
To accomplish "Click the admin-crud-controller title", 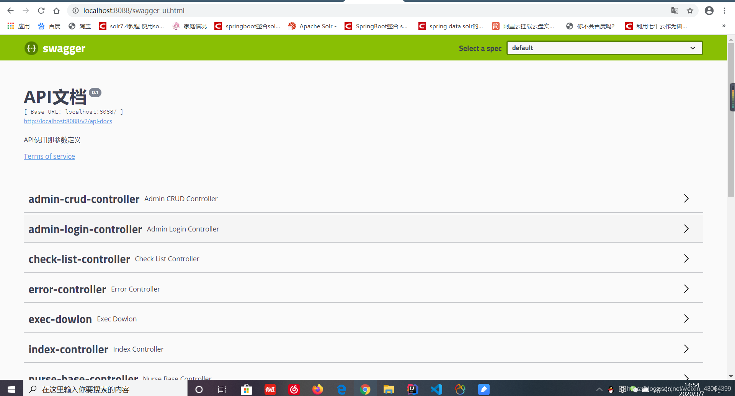I will (84, 199).
